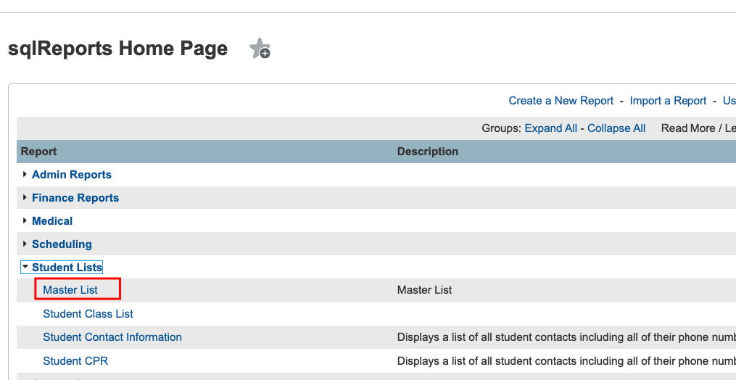Click the Student Contact Information description text
The image size is (736, 380).
pos(566,337)
